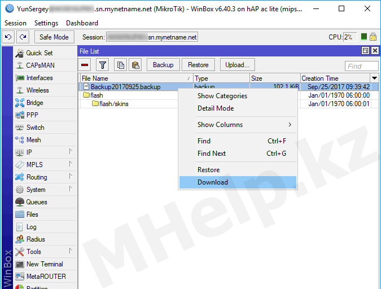Choose Download in context menu

coord(238,182)
